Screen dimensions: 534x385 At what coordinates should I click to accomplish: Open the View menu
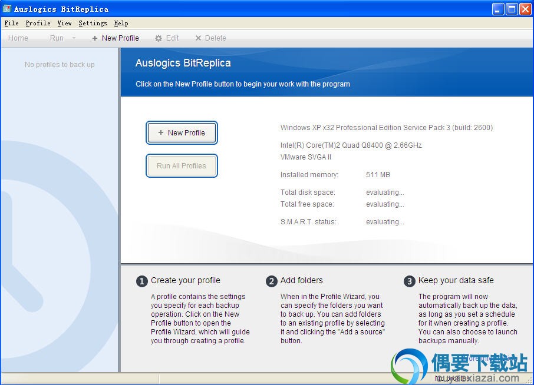(x=64, y=23)
